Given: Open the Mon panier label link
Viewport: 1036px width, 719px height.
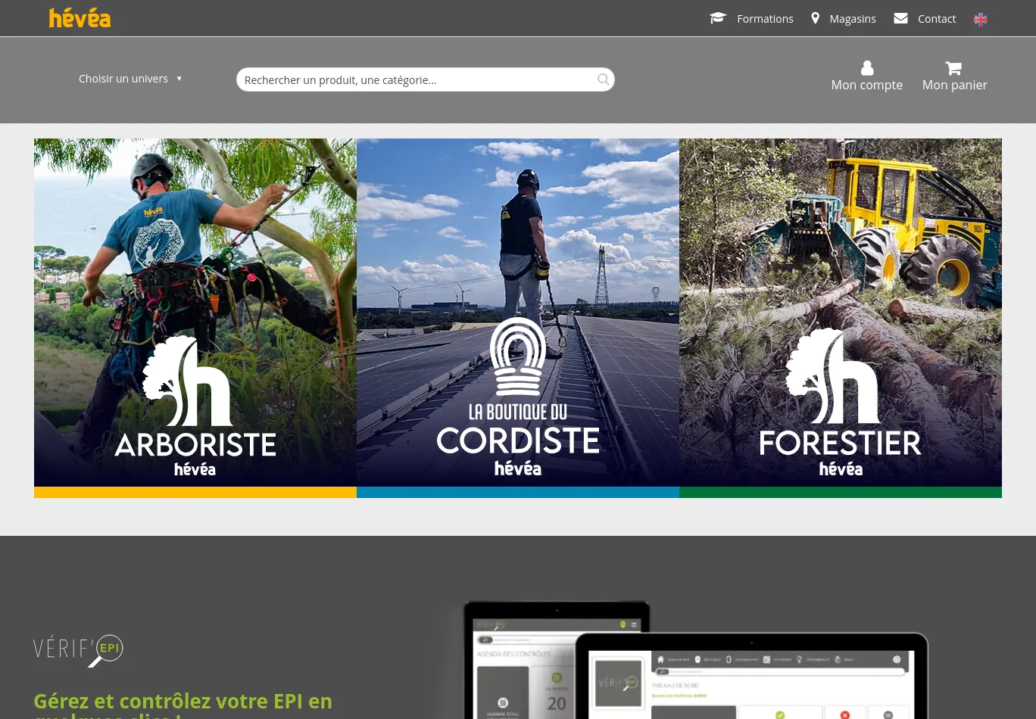Looking at the screenshot, I should tap(954, 85).
